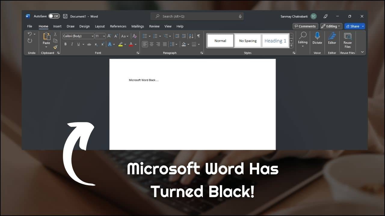Click the Line and Paragraph Spacing icon
Screen dimensions: 385x216
tap(172, 44)
